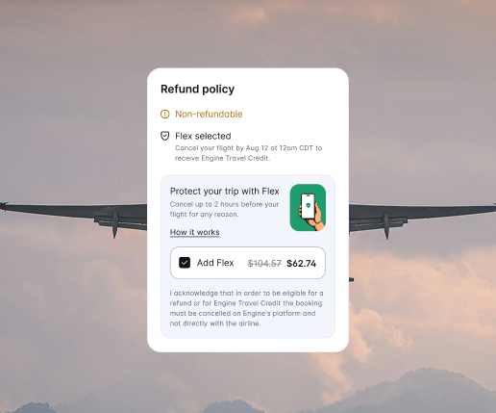This screenshot has height=413, width=496.
Task: Select the Add Flex label text
Action: pos(215,263)
